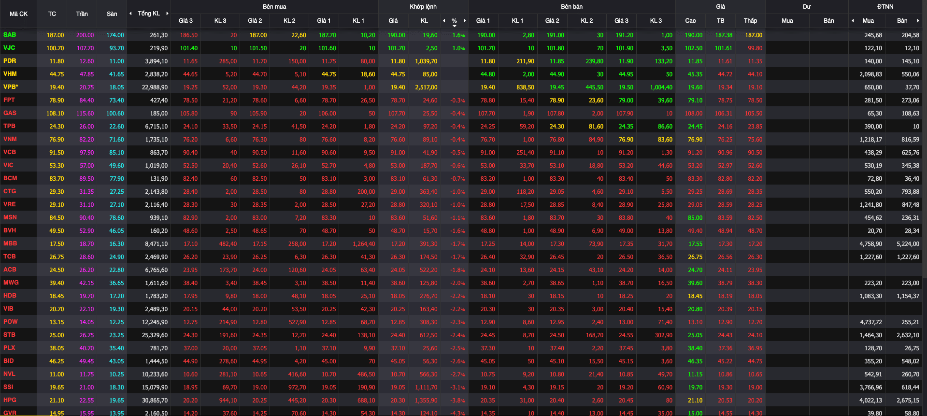Click the TB average price header
The image size is (927, 416).
coord(720,21)
